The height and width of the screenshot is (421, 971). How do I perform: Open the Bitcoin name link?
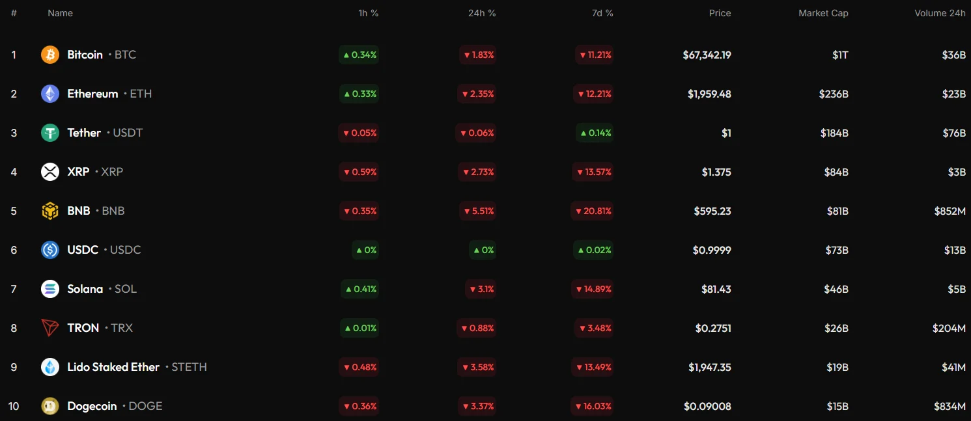[x=85, y=55]
